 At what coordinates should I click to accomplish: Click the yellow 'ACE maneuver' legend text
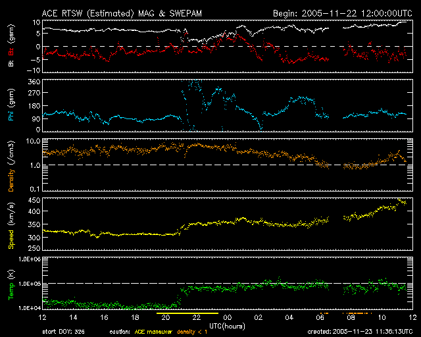pos(153,332)
